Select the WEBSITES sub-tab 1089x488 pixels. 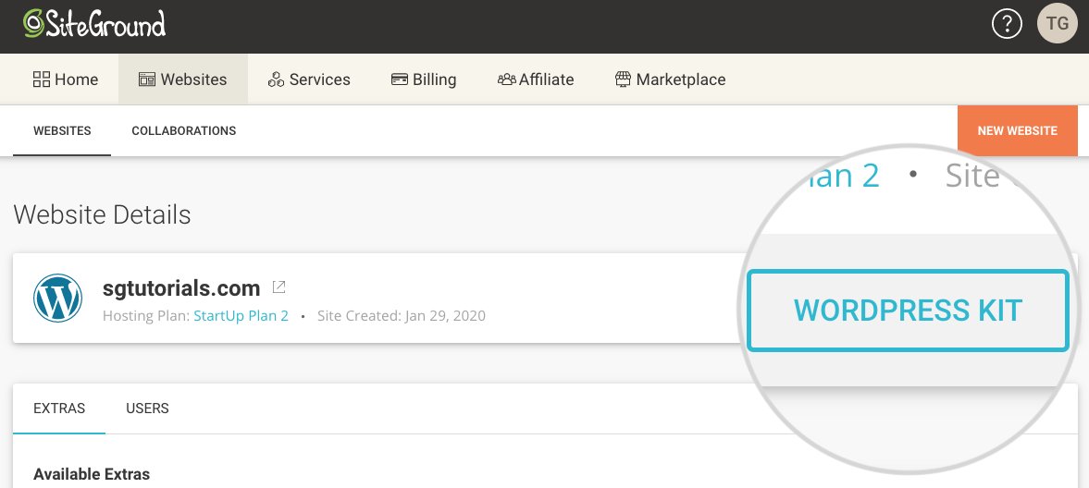click(62, 130)
